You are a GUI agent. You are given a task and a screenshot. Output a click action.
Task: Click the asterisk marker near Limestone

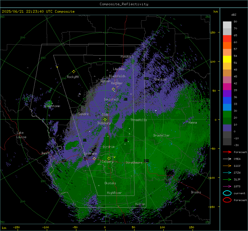click(x=52, y=104)
